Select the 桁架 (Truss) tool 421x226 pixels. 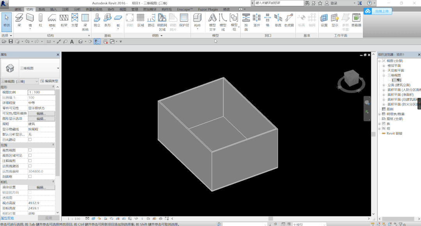(64, 20)
